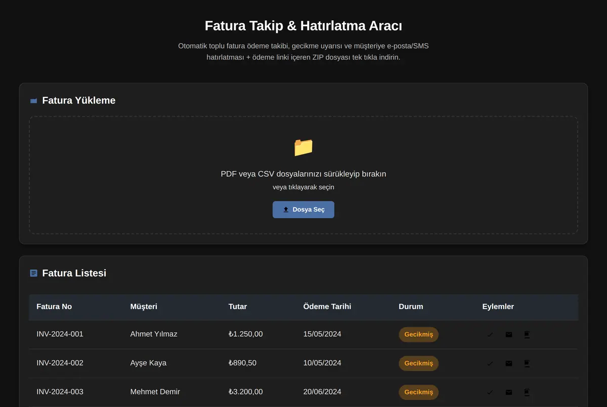Click the Dosya Seç button

click(x=303, y=210)
